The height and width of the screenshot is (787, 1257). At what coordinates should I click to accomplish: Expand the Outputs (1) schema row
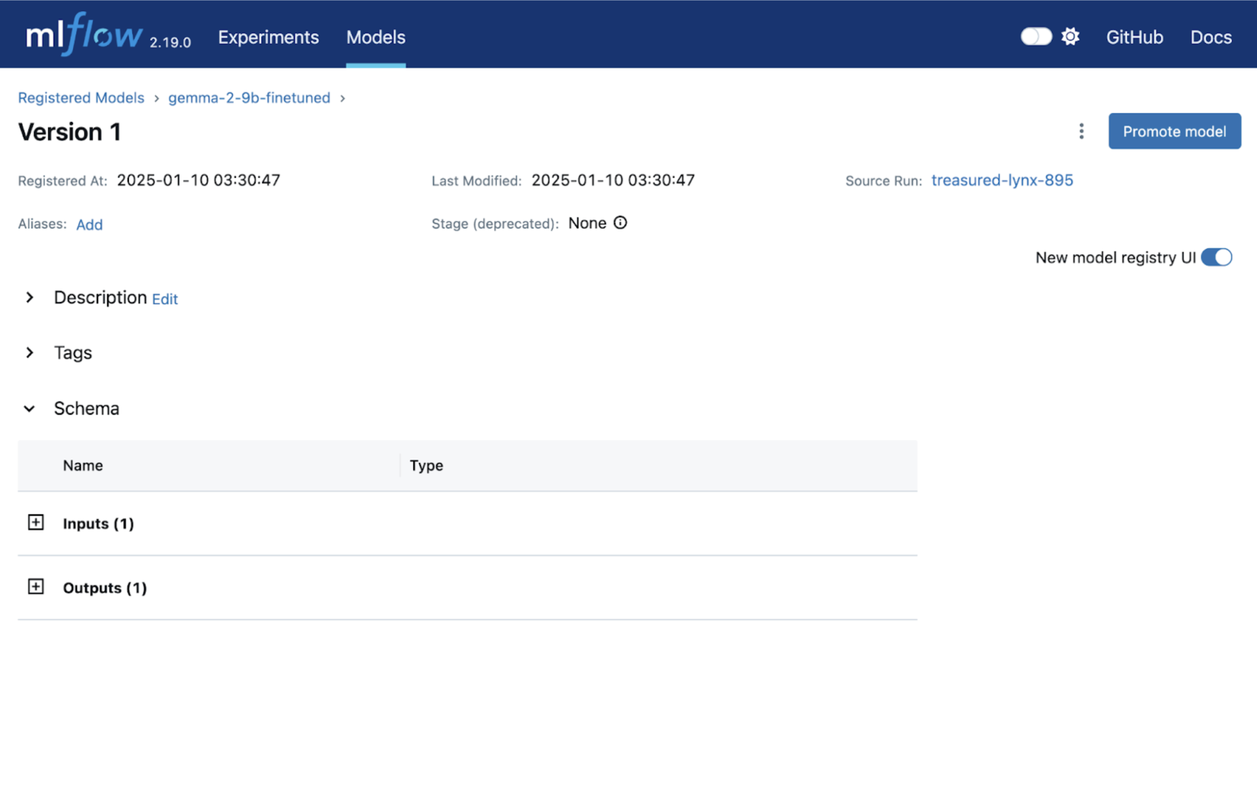tap(36, 586)
